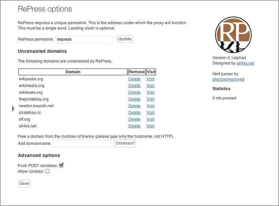This screenshot has height=206, width=279.
Task: Visit piratebay.cc
Action: pos(150,113)
